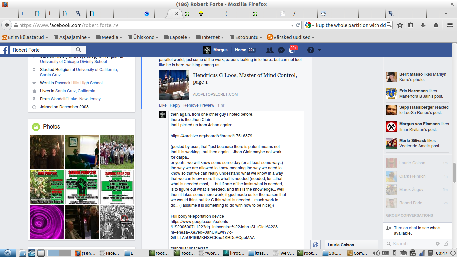The width and height of the screenshot is (457, 257).
Task: Click the Facebook search field containing Robert Forte
Action: point(40,50)
